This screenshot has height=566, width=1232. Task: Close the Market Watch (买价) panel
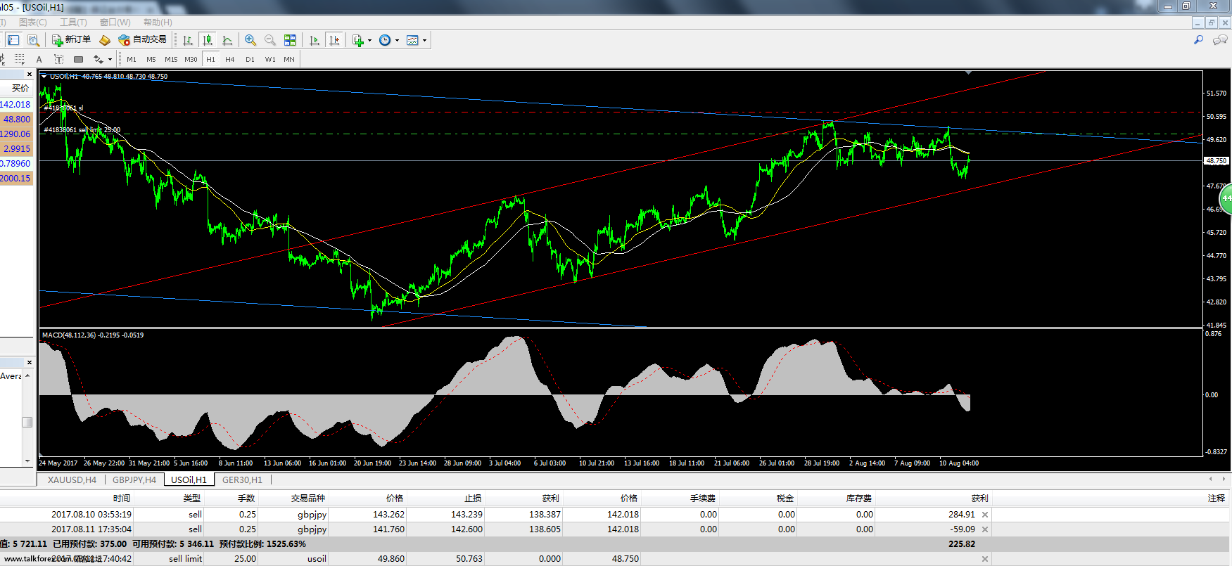pyautogui.click(x=30, y=74)
